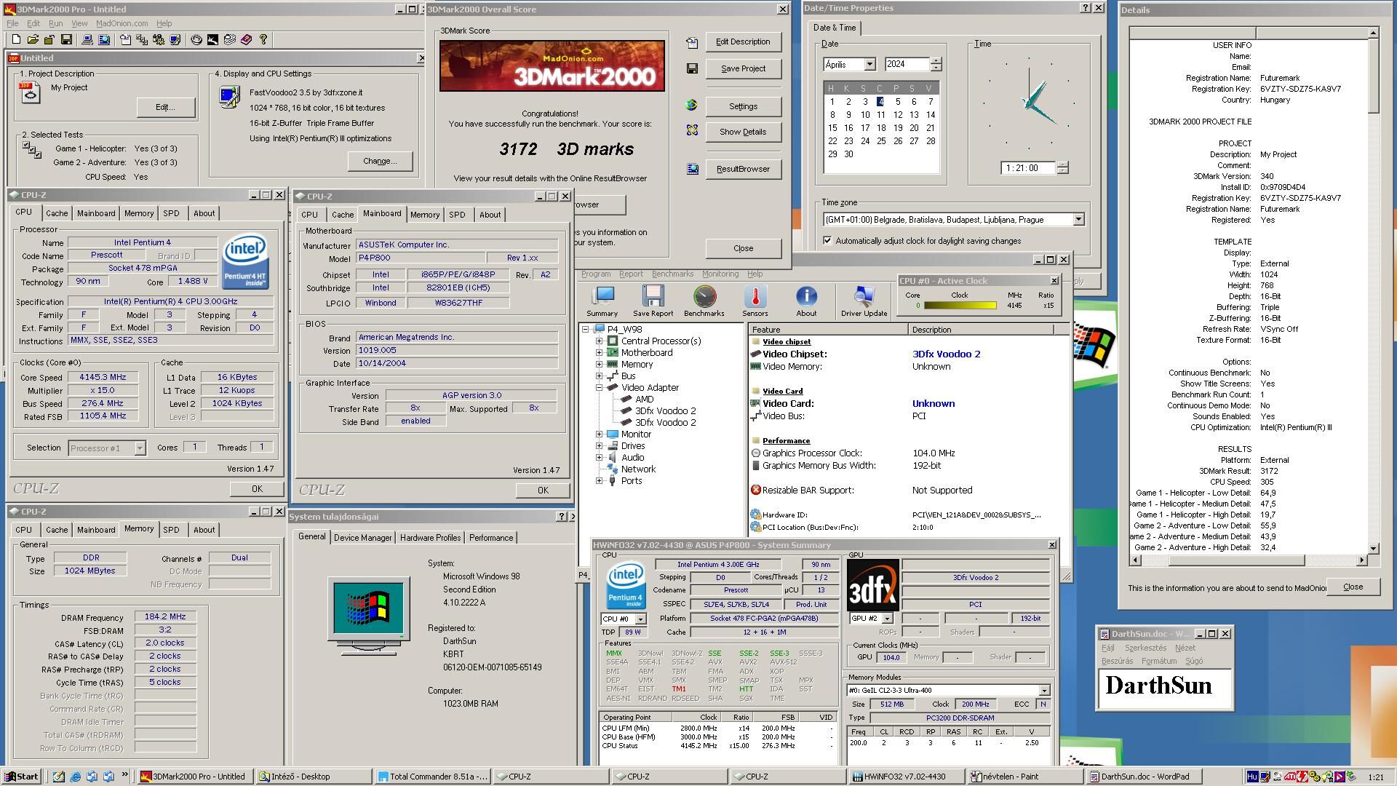Open the GPU #2 selector dropdown
1397x786 pixels.
point(887,619)
